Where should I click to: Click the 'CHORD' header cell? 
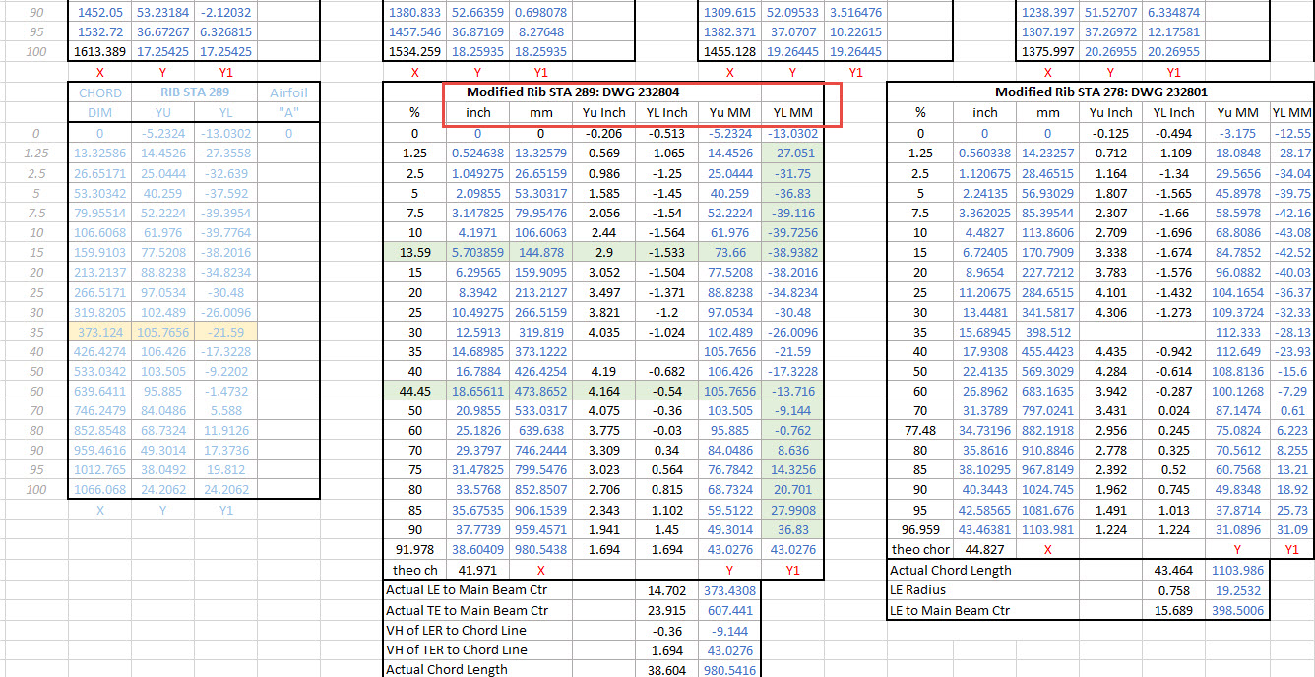click(x=100, y=92)
